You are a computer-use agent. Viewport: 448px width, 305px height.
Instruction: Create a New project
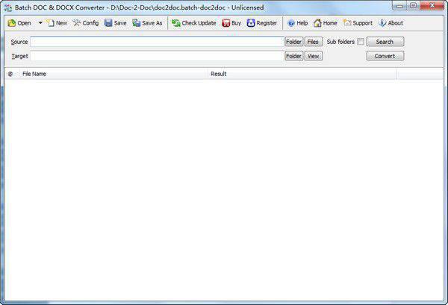pos(57,23)
